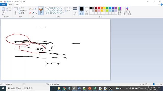Pick the black color swatch
Screen dimensions: 163x91
coord(91,8)
